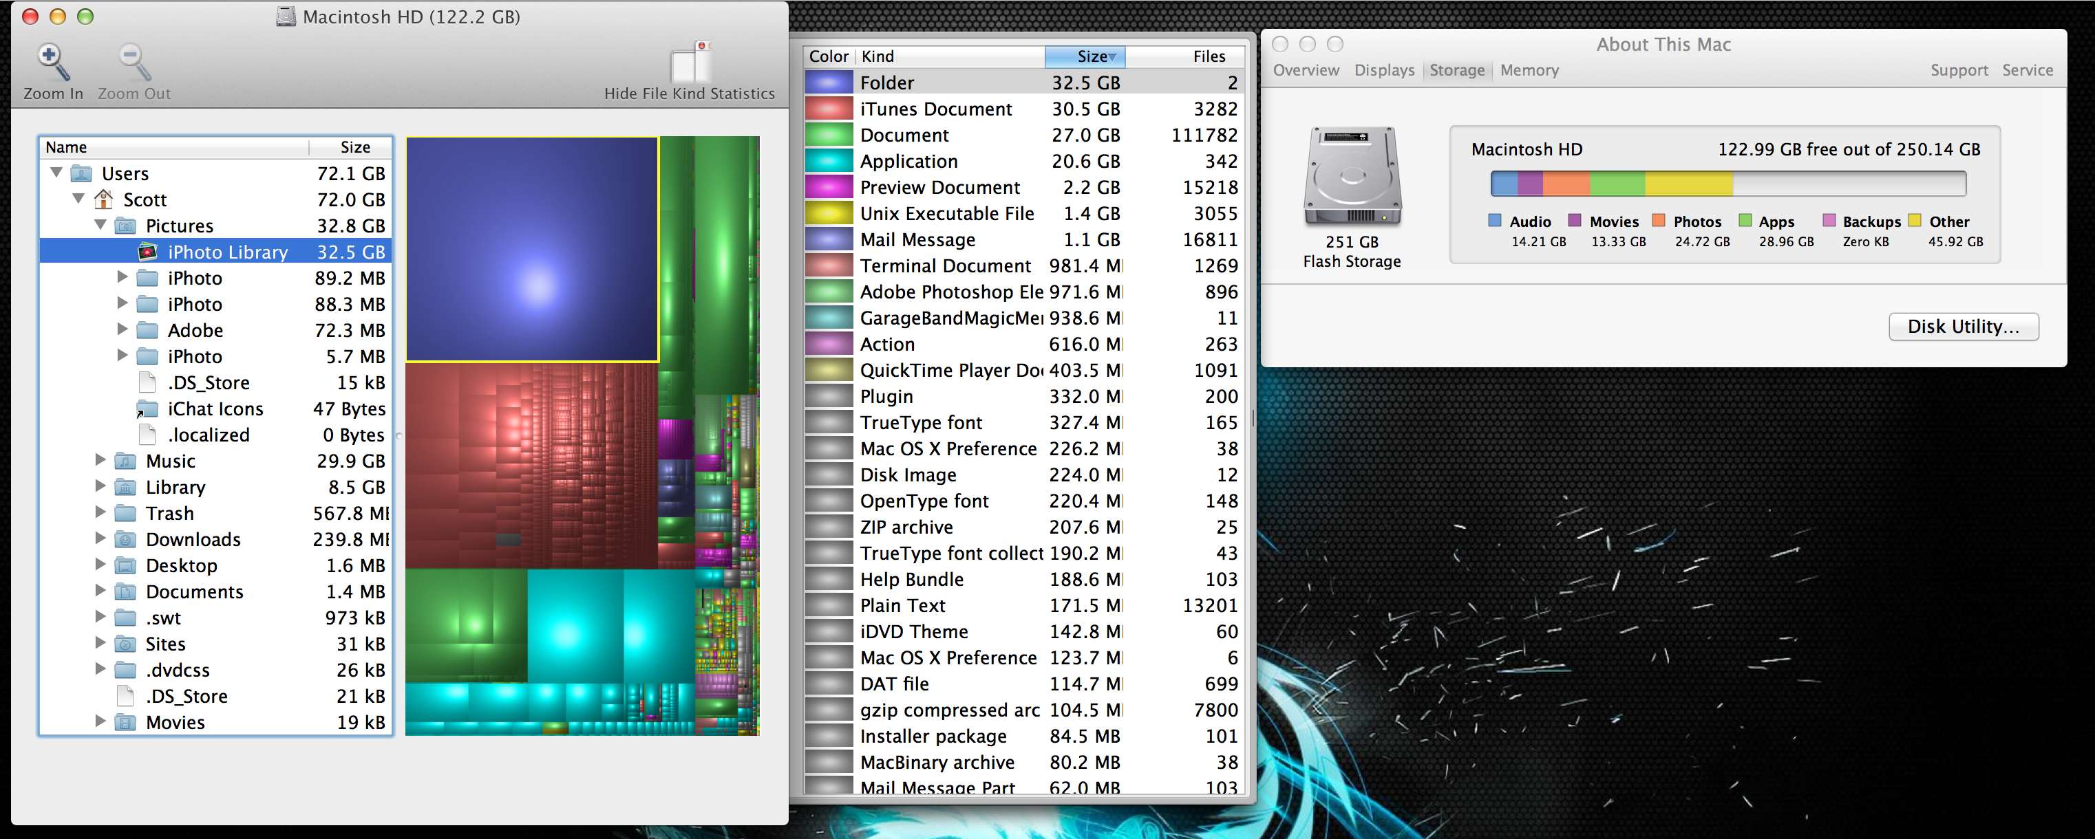Click the iPhoto Library package icon
2095x839 pixels.
tap(147, 251)
